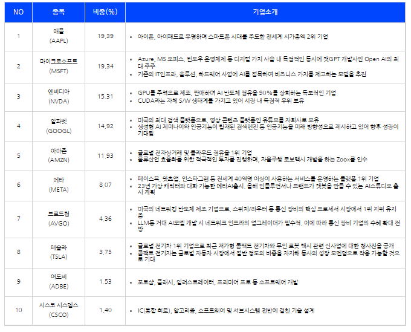Click Apple description about 아이폰, 아이패드
411x332 pixels.
click(233, 37)
